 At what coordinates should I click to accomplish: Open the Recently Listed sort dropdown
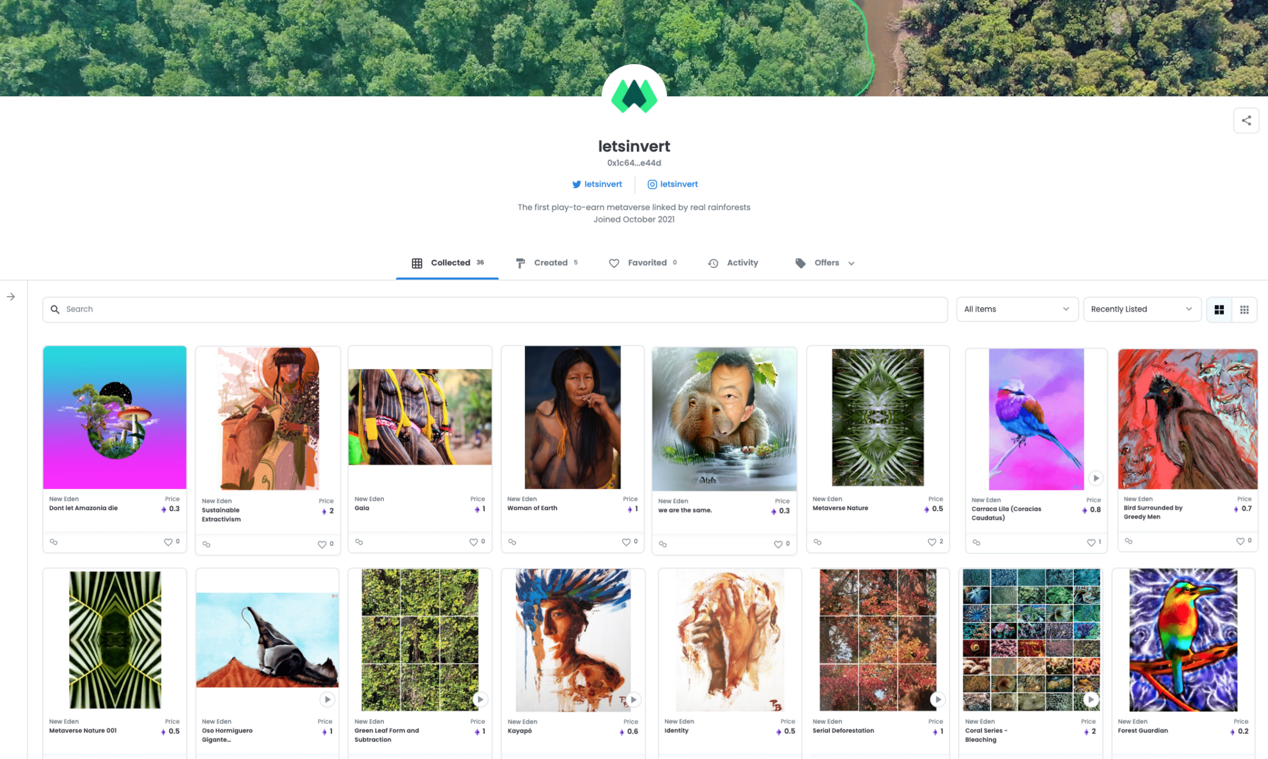pos(1142,309)
